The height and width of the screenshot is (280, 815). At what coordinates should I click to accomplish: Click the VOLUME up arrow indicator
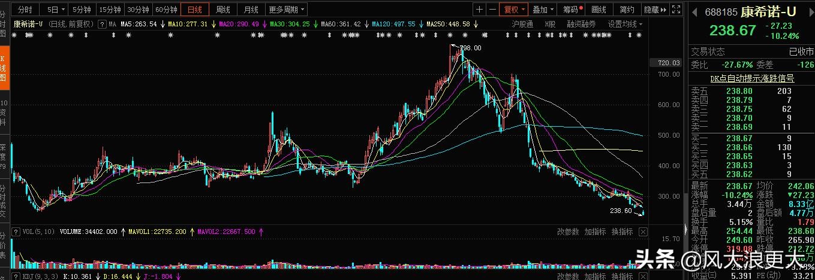(x=123, y=232)
